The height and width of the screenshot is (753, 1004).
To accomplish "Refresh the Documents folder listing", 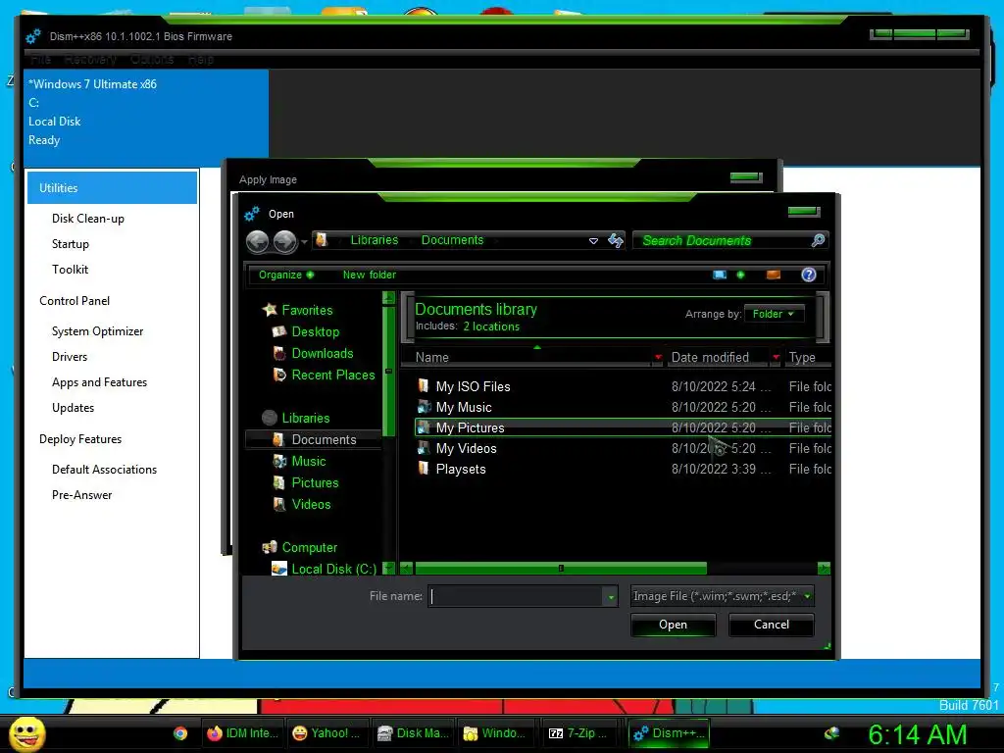I will 616,241.
